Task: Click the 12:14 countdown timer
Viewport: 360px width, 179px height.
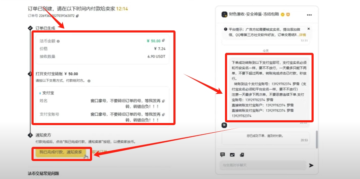Action: (122, 9)
